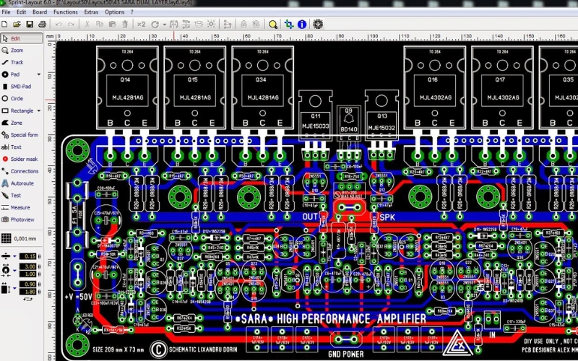Click the grid size button 0,001 mm
The width and height of the screenshot is (578, 361).
click(20, 239)
